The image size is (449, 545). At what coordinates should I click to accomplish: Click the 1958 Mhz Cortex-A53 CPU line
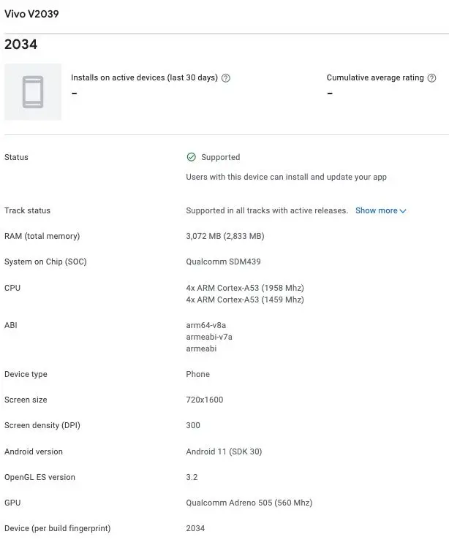click(x=245, y=288)
